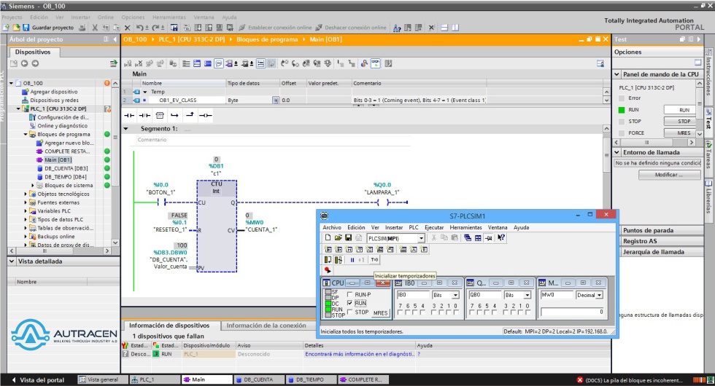Image resolution: width=715 pixels, height=386 pixels.
Task: Click CPU panel horizontal scrollbar
Action: point(646,143)
